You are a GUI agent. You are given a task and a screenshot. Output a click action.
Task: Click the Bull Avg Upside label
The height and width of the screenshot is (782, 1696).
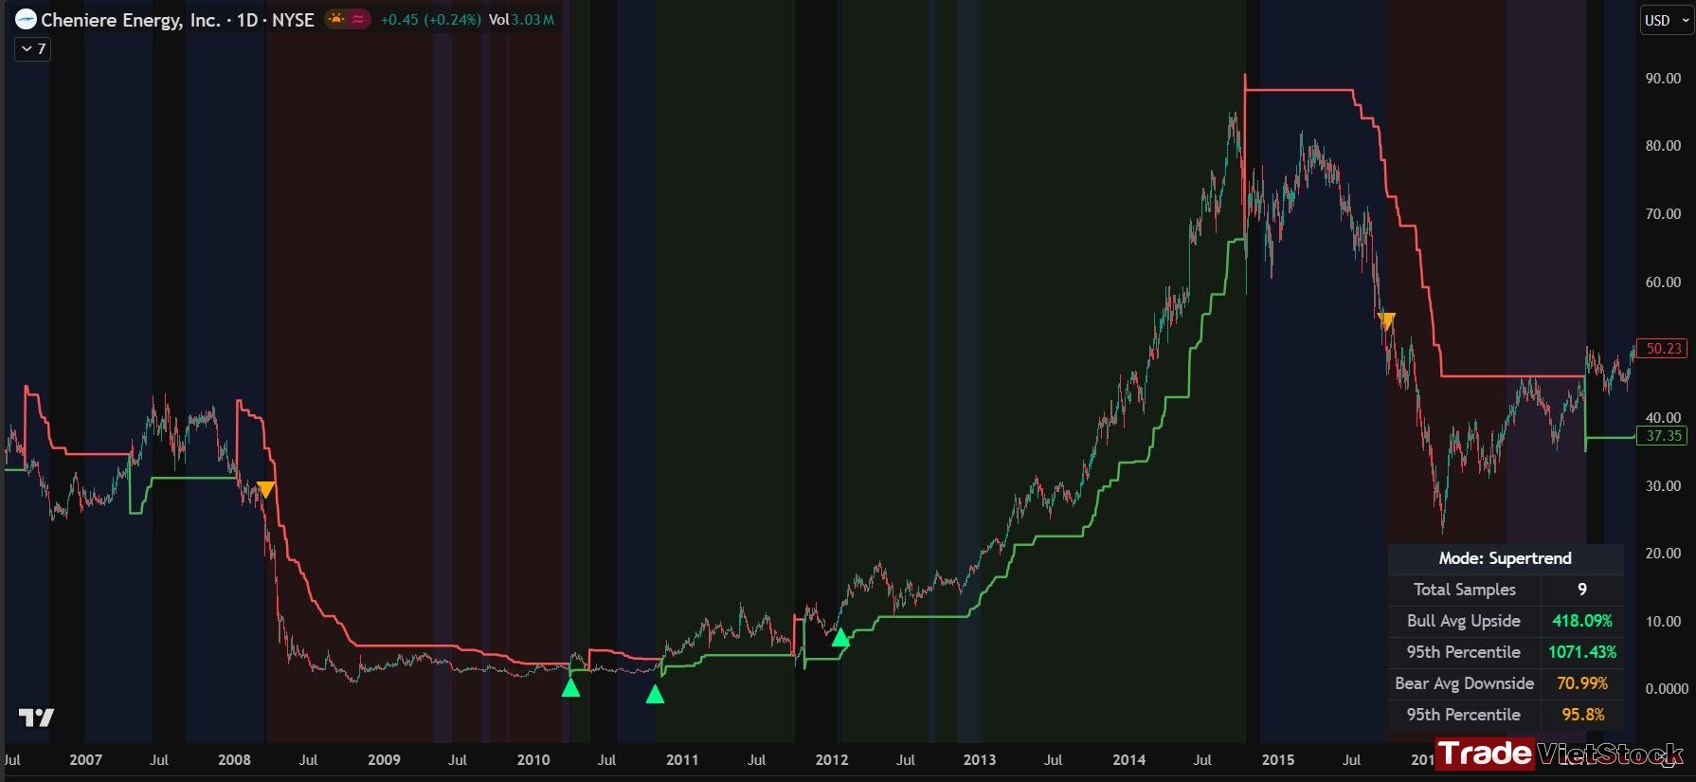1464,621
